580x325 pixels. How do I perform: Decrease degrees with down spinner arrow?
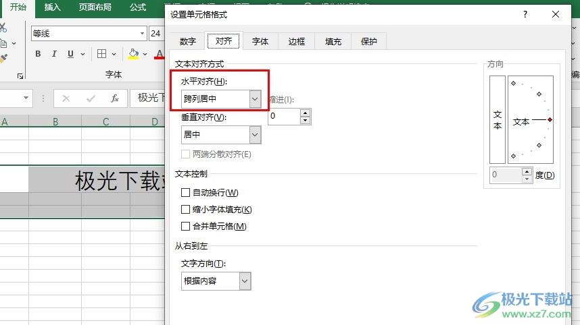527,179
